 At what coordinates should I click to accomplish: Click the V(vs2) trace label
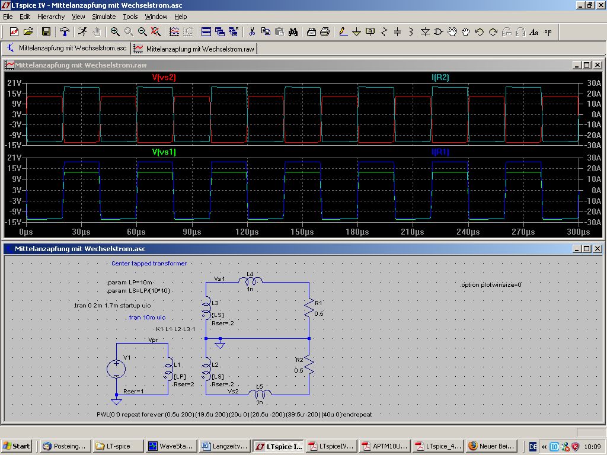164,77
